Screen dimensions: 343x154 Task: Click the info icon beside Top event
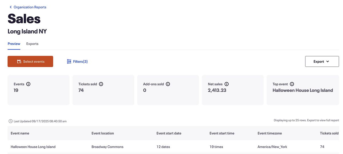292,84
